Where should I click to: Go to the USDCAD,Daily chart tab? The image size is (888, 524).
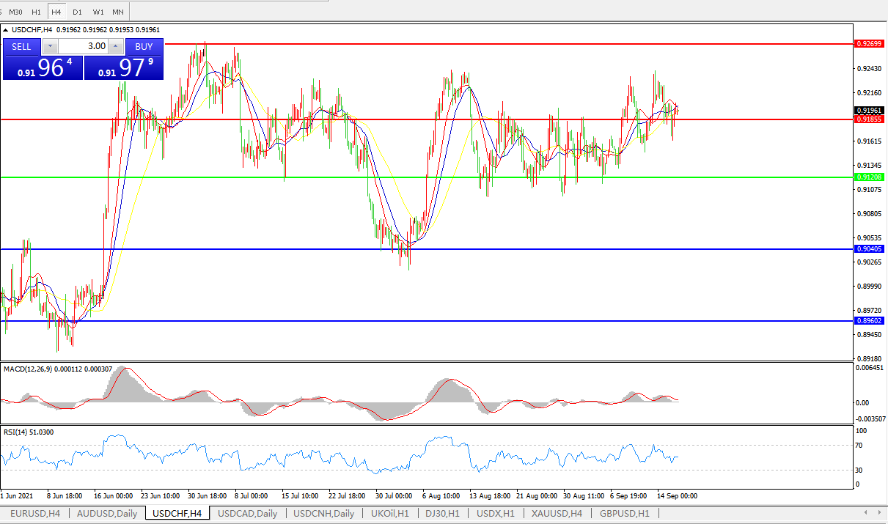(247, 514)
